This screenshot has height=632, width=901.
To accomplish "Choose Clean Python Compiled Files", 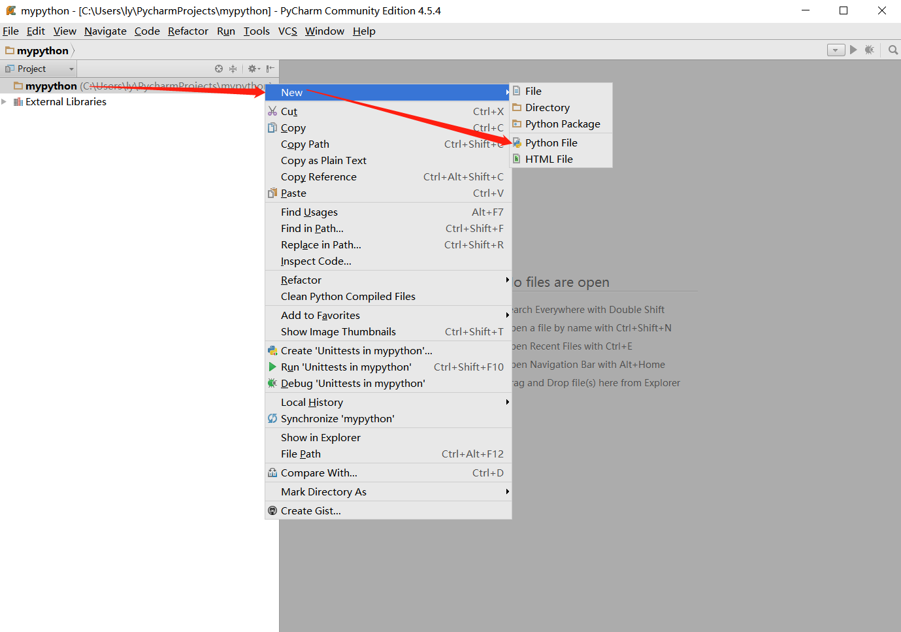I will 388,296.
